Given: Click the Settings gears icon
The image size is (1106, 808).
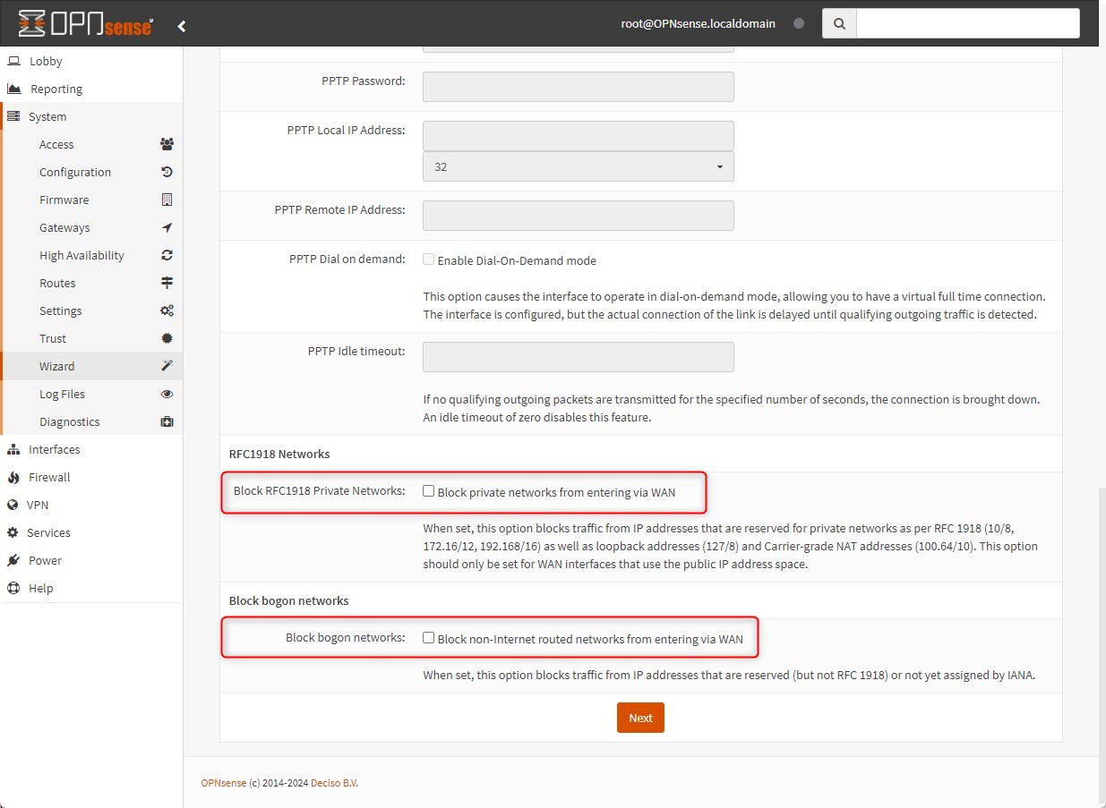Looking at the screenshot, I should click(x=167, y=310).
